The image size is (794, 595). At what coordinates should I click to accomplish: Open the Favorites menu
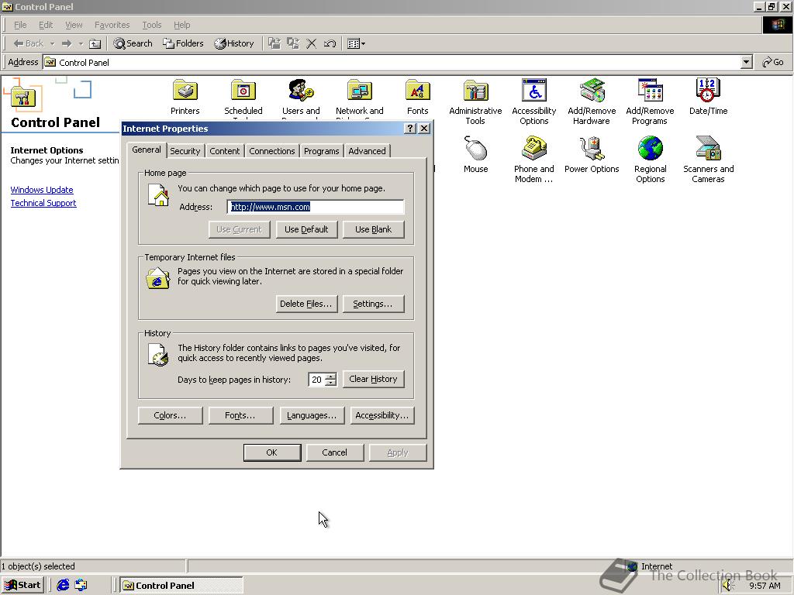point(112,25)
